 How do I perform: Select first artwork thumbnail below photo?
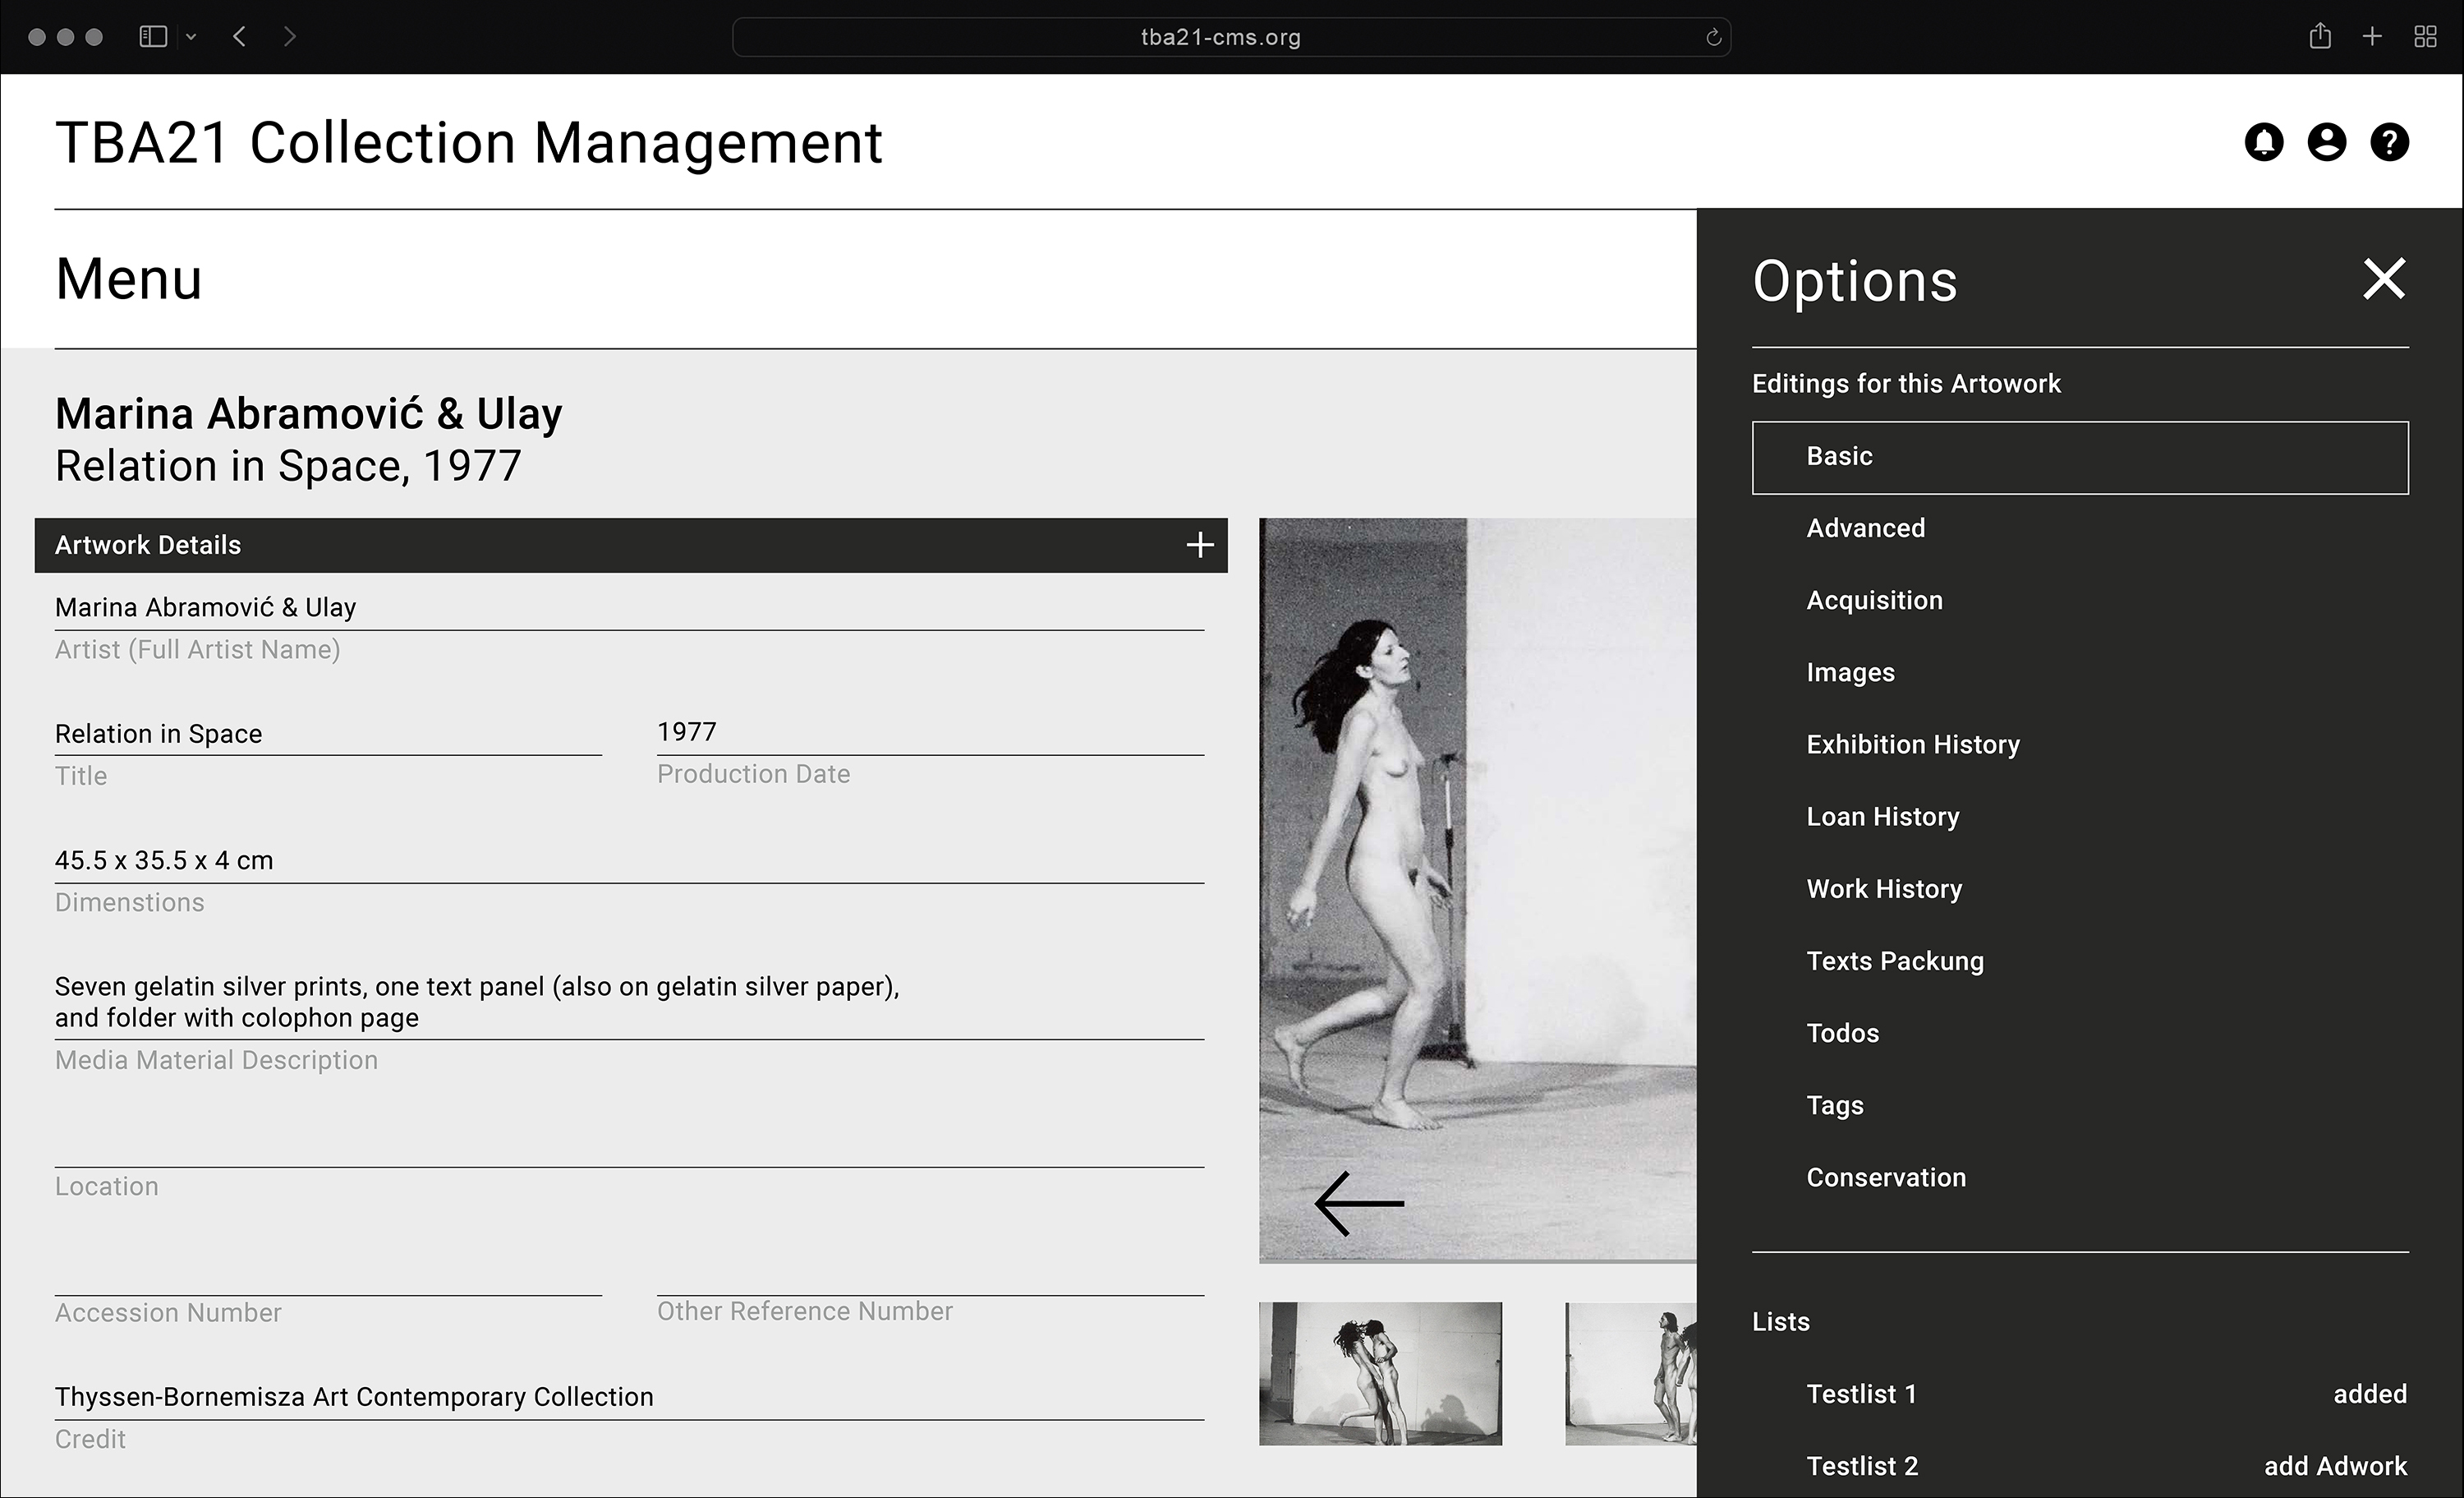click(1380, 1373)
